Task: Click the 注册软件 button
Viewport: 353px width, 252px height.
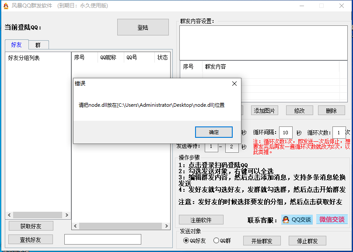Action: [x=201, y=220]
